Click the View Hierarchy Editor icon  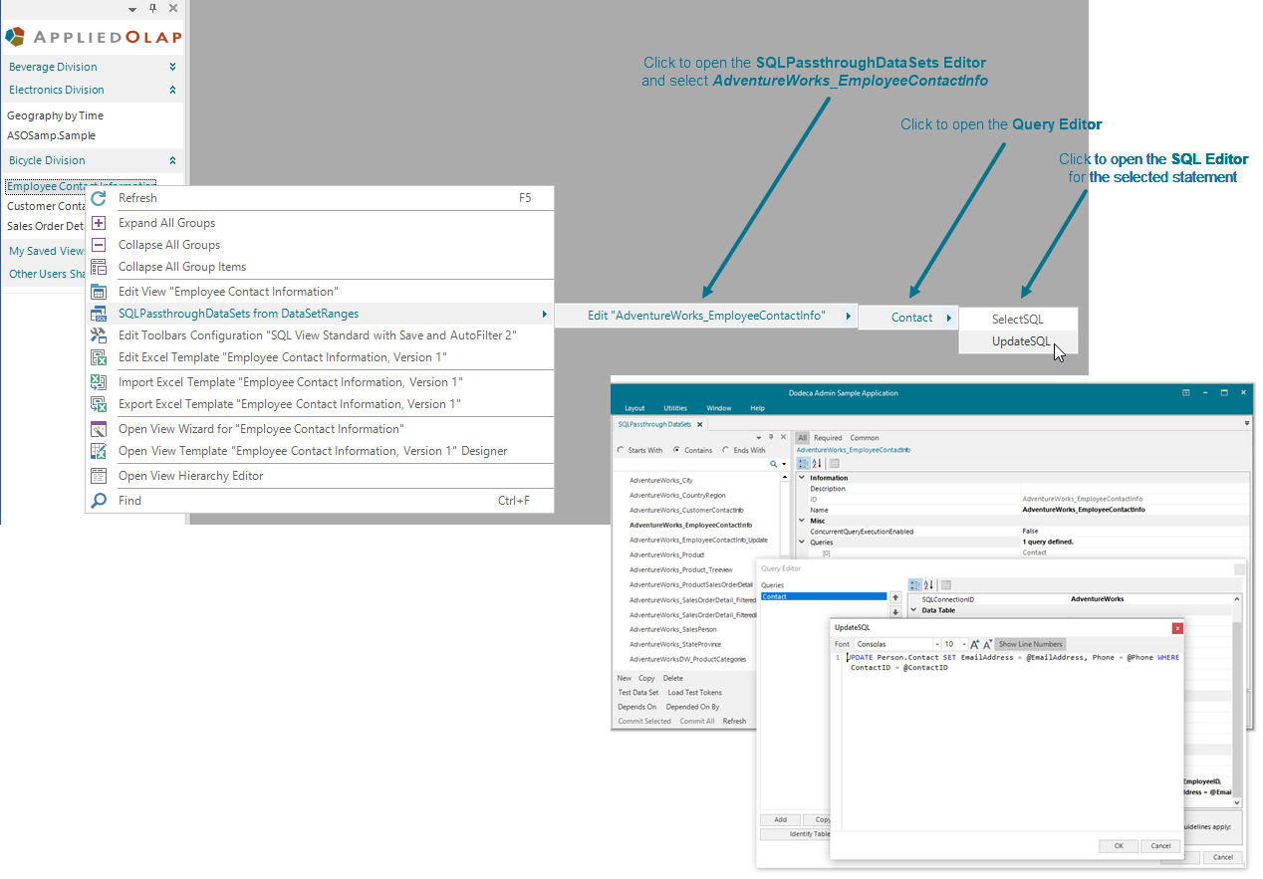pos(99,476)
